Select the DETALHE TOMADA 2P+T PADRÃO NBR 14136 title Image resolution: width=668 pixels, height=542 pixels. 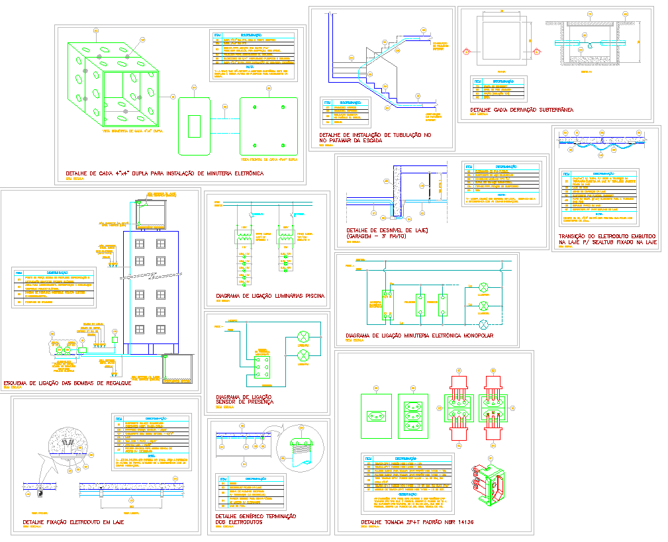417,522
